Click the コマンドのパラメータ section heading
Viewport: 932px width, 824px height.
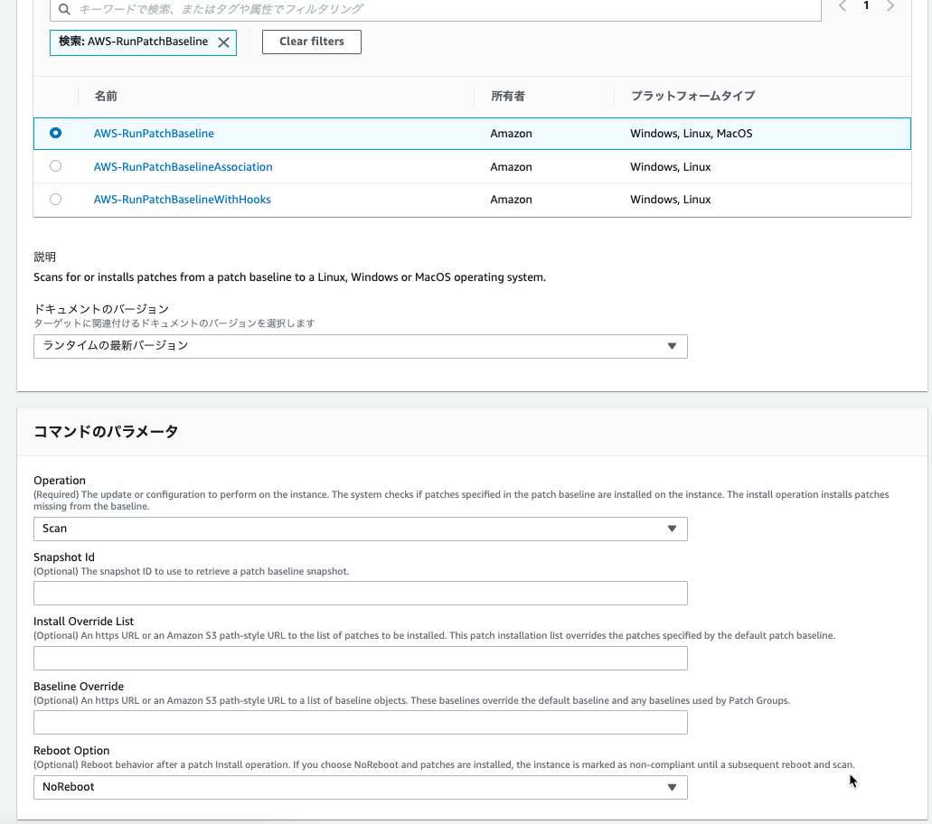(x=106, y=432)
